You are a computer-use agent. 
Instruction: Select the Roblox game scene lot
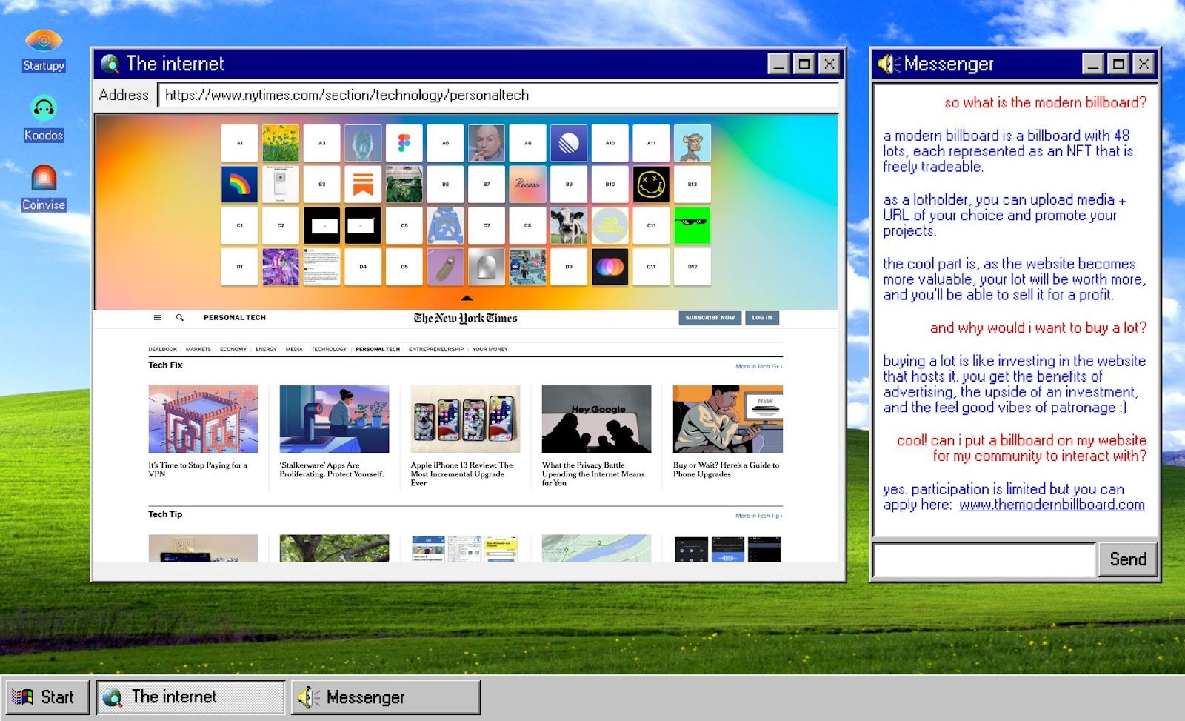click(527, 267)
